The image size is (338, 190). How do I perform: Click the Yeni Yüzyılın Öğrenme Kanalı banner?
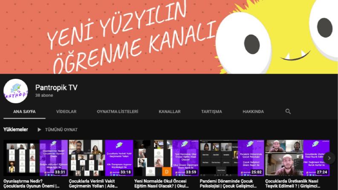coord(169,37)
